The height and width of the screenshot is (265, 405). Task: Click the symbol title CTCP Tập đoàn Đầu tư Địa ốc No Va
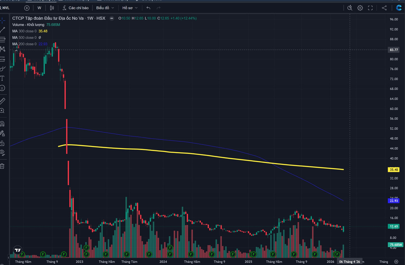(48, 18)
